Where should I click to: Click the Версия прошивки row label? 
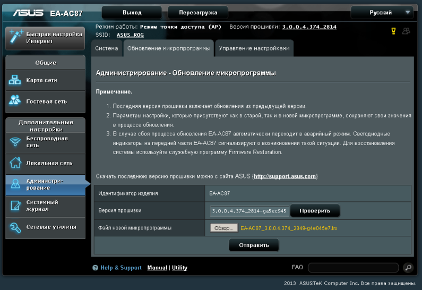120,210
